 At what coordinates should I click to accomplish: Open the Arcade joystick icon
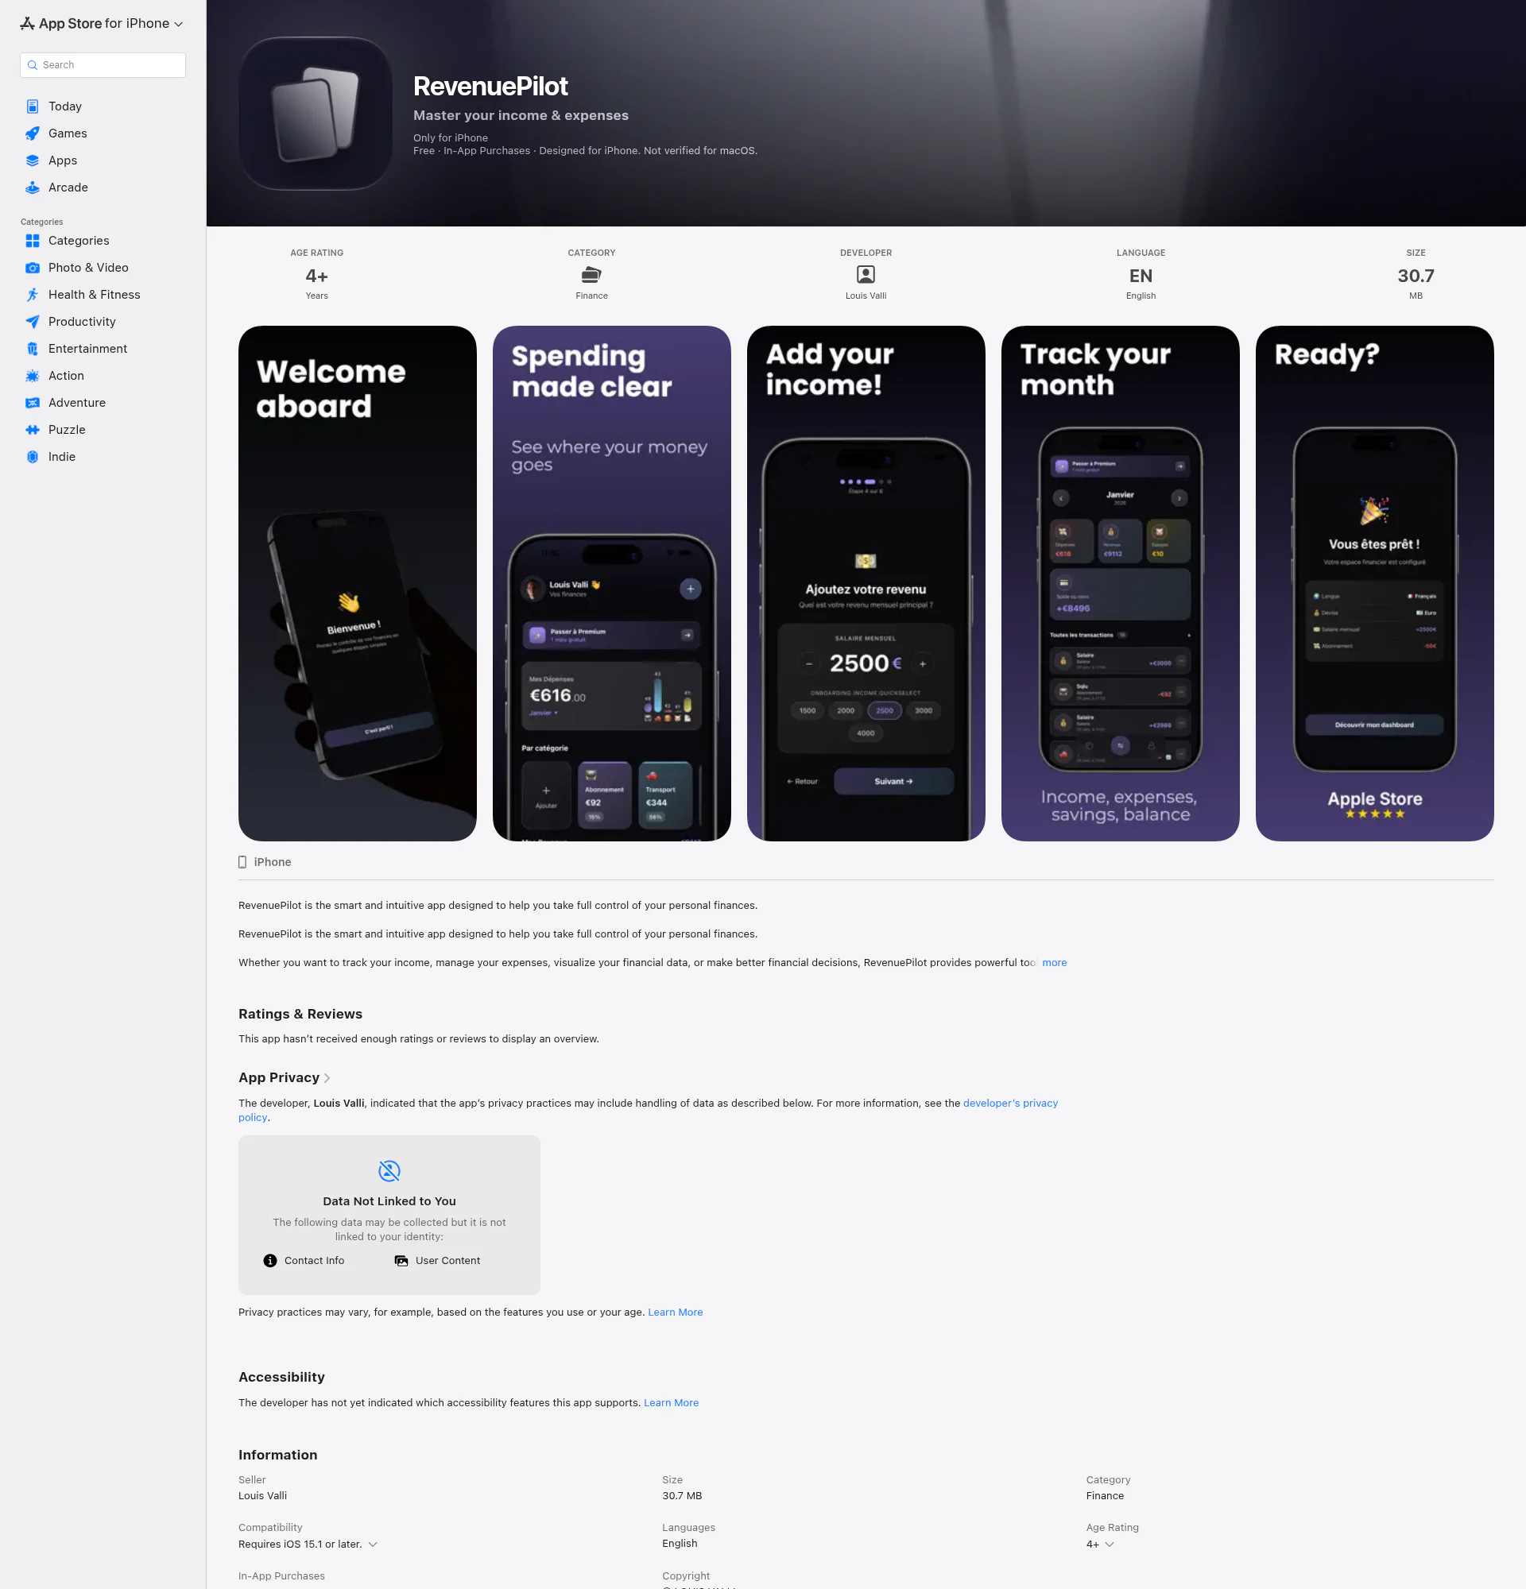click(x=33, y=188)
